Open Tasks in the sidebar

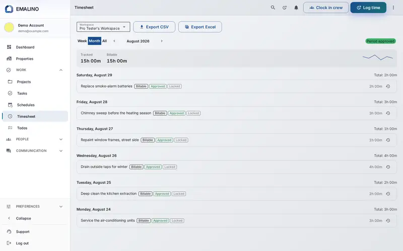(x=35, y=93)
